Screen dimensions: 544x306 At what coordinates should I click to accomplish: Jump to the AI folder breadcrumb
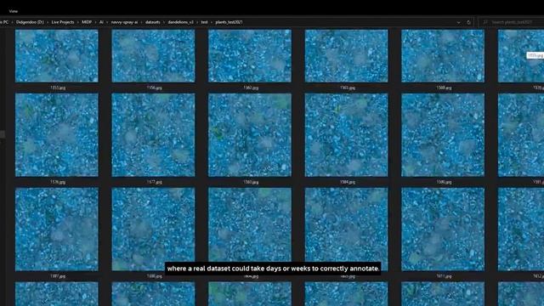(x=101, y=22)
